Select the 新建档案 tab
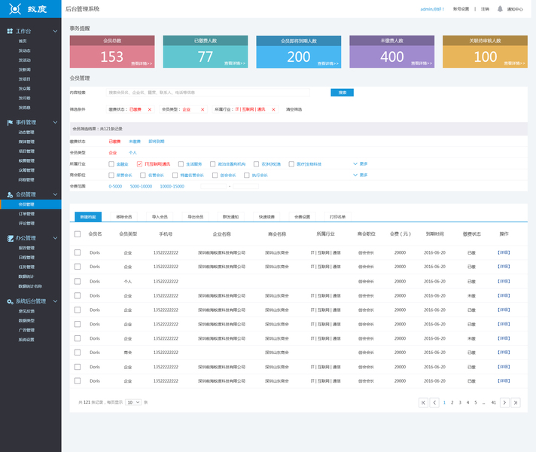The image size is (536, 452). tap(88, 217)
